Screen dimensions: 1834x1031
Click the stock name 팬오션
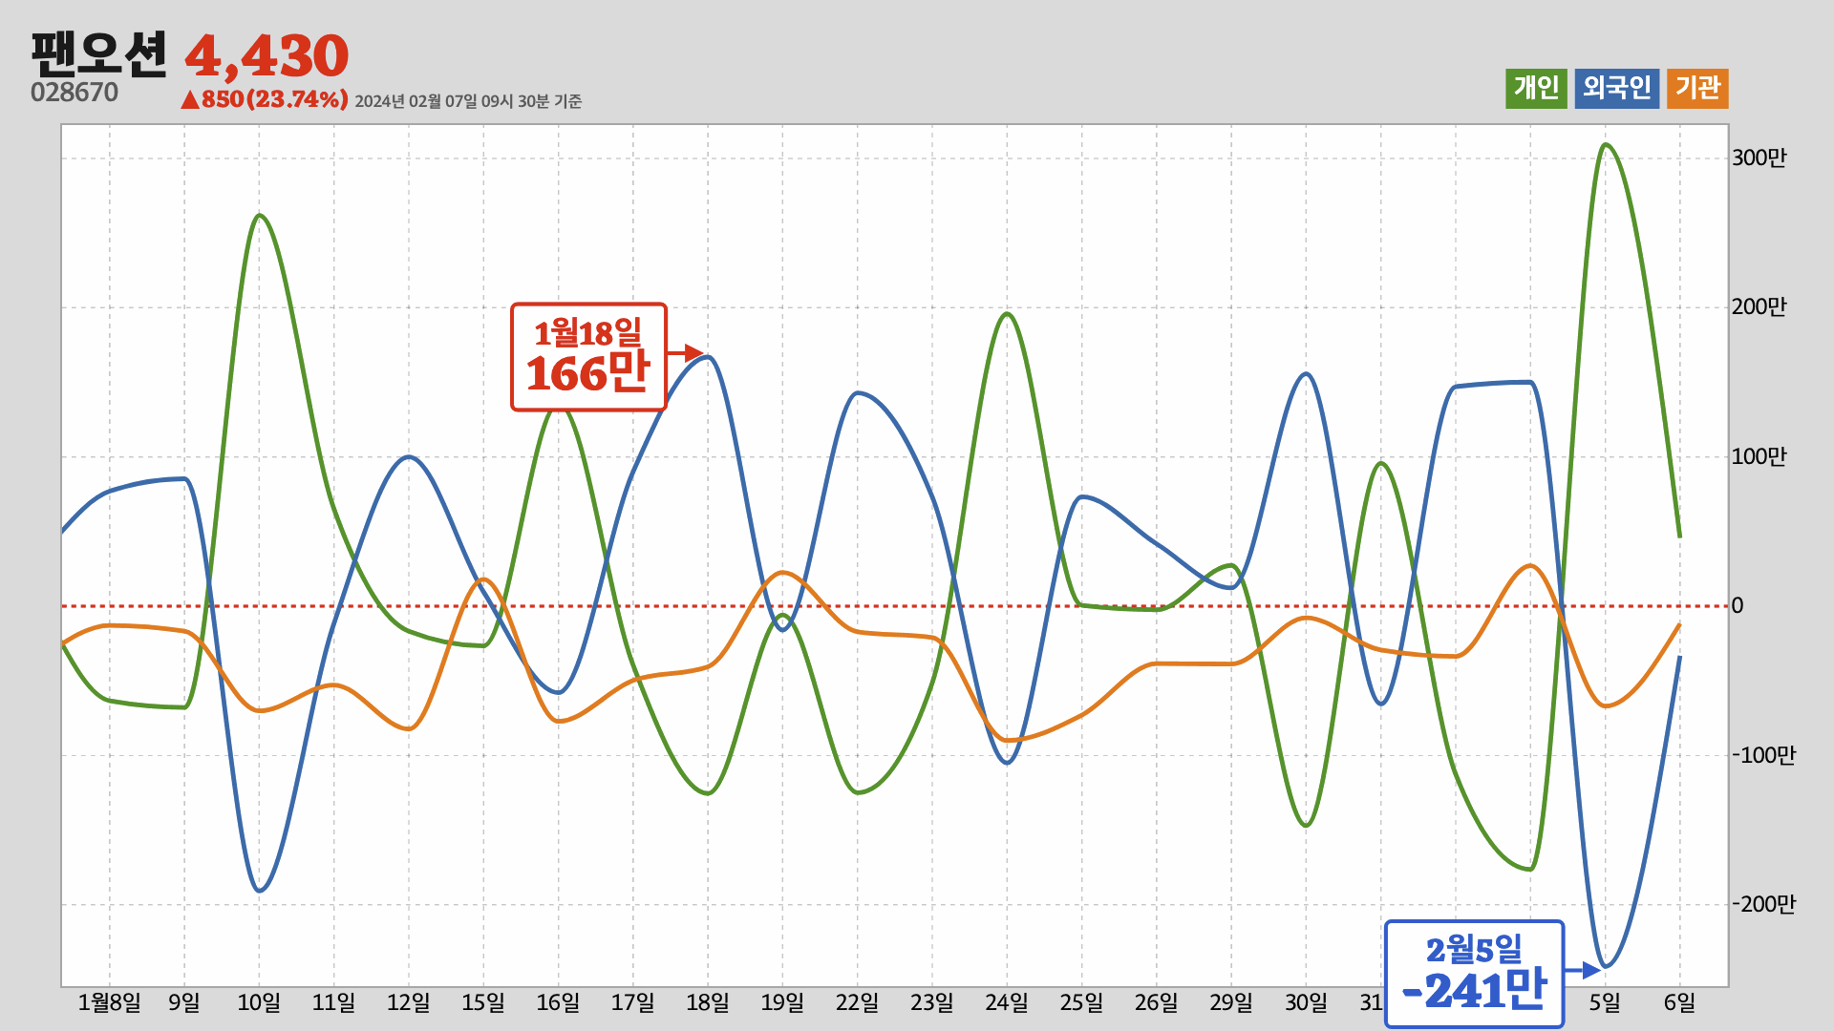[x=99, y=54]
